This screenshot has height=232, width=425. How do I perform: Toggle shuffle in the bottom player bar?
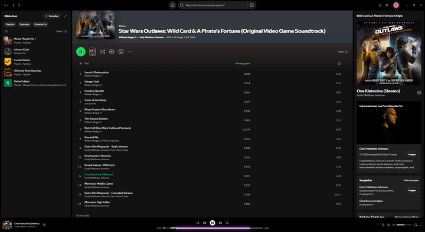[198, 223]
